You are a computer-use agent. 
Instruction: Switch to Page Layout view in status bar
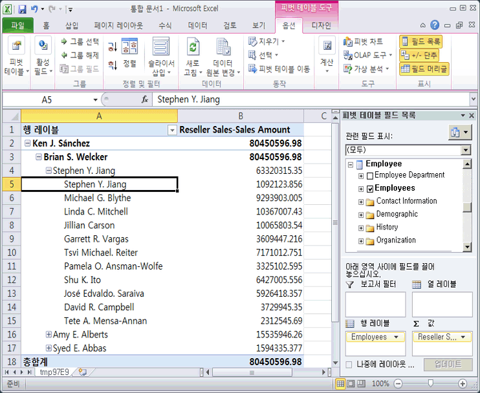coord(351,383)
